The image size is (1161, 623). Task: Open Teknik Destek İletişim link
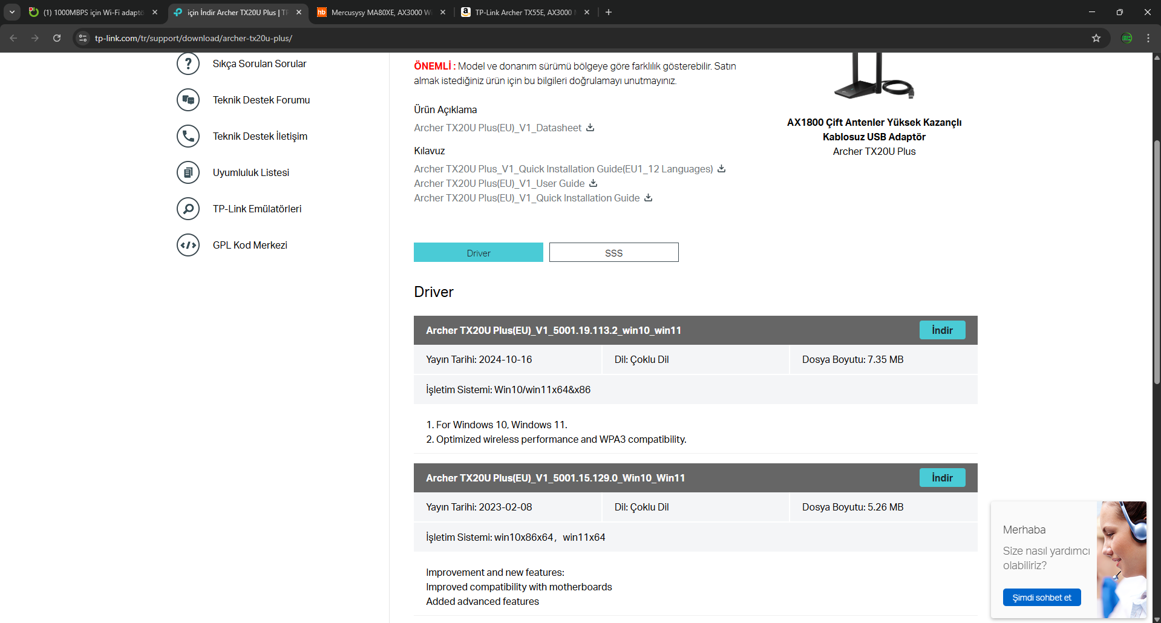(260, 136)
